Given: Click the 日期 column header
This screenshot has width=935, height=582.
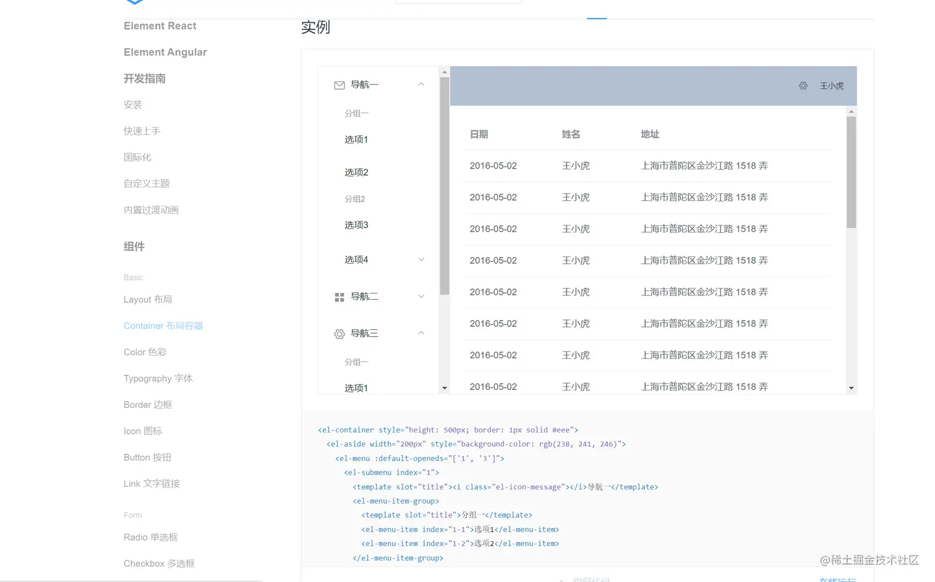Looking at the screenshot, I should click(x=479, y=134).
